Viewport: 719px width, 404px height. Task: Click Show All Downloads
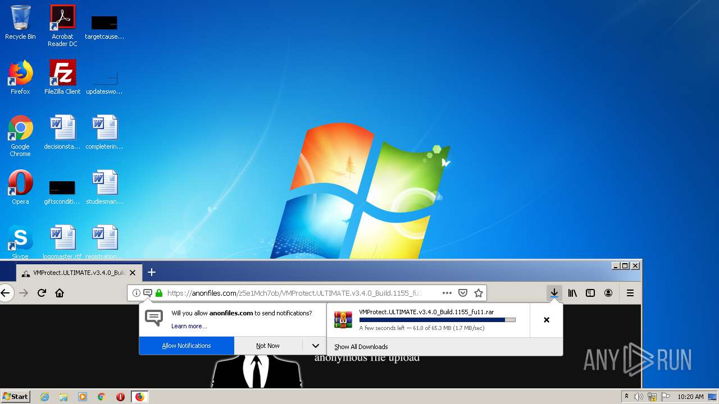361,347
